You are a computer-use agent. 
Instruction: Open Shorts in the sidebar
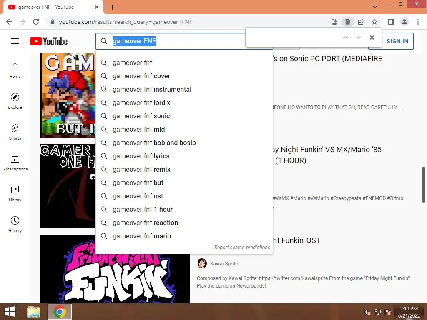[x=15, y=132]
